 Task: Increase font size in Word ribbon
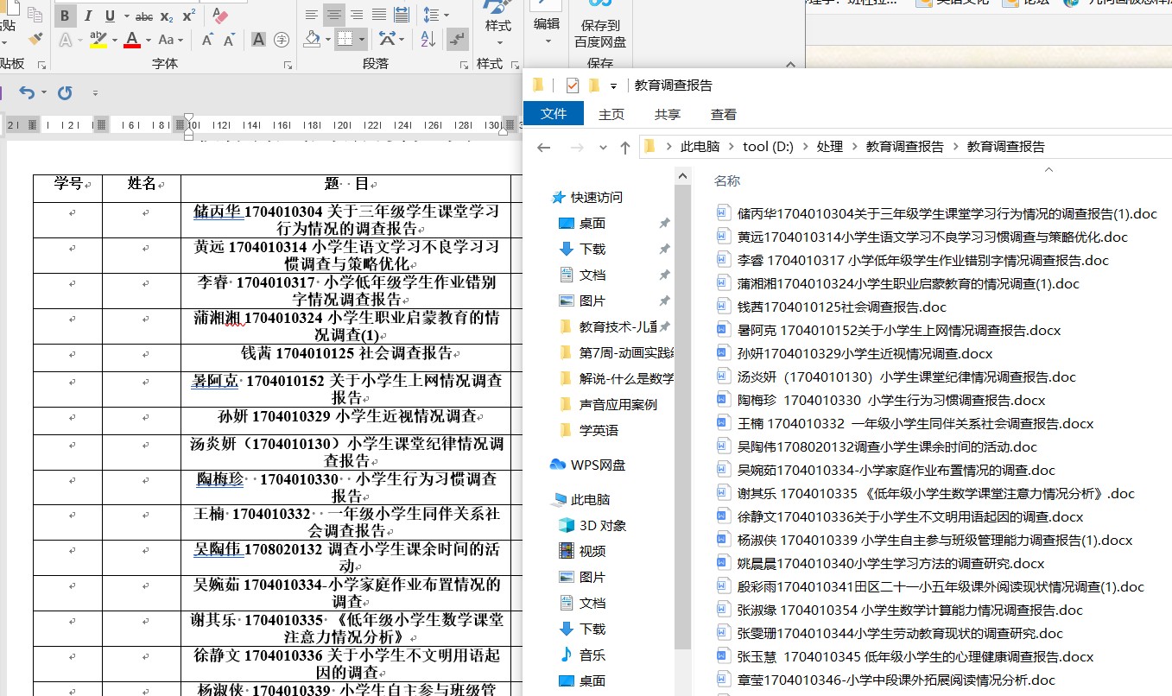coord(207,40)
